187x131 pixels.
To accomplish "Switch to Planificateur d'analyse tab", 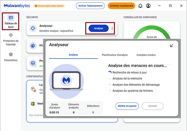I will point(115,55).
